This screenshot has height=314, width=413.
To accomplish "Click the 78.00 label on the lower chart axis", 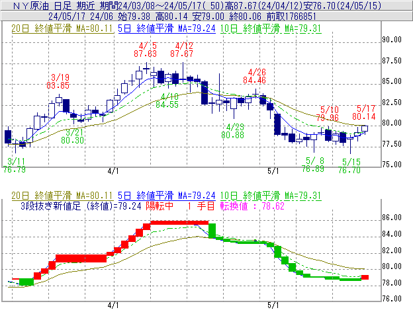I will point(392,283).
